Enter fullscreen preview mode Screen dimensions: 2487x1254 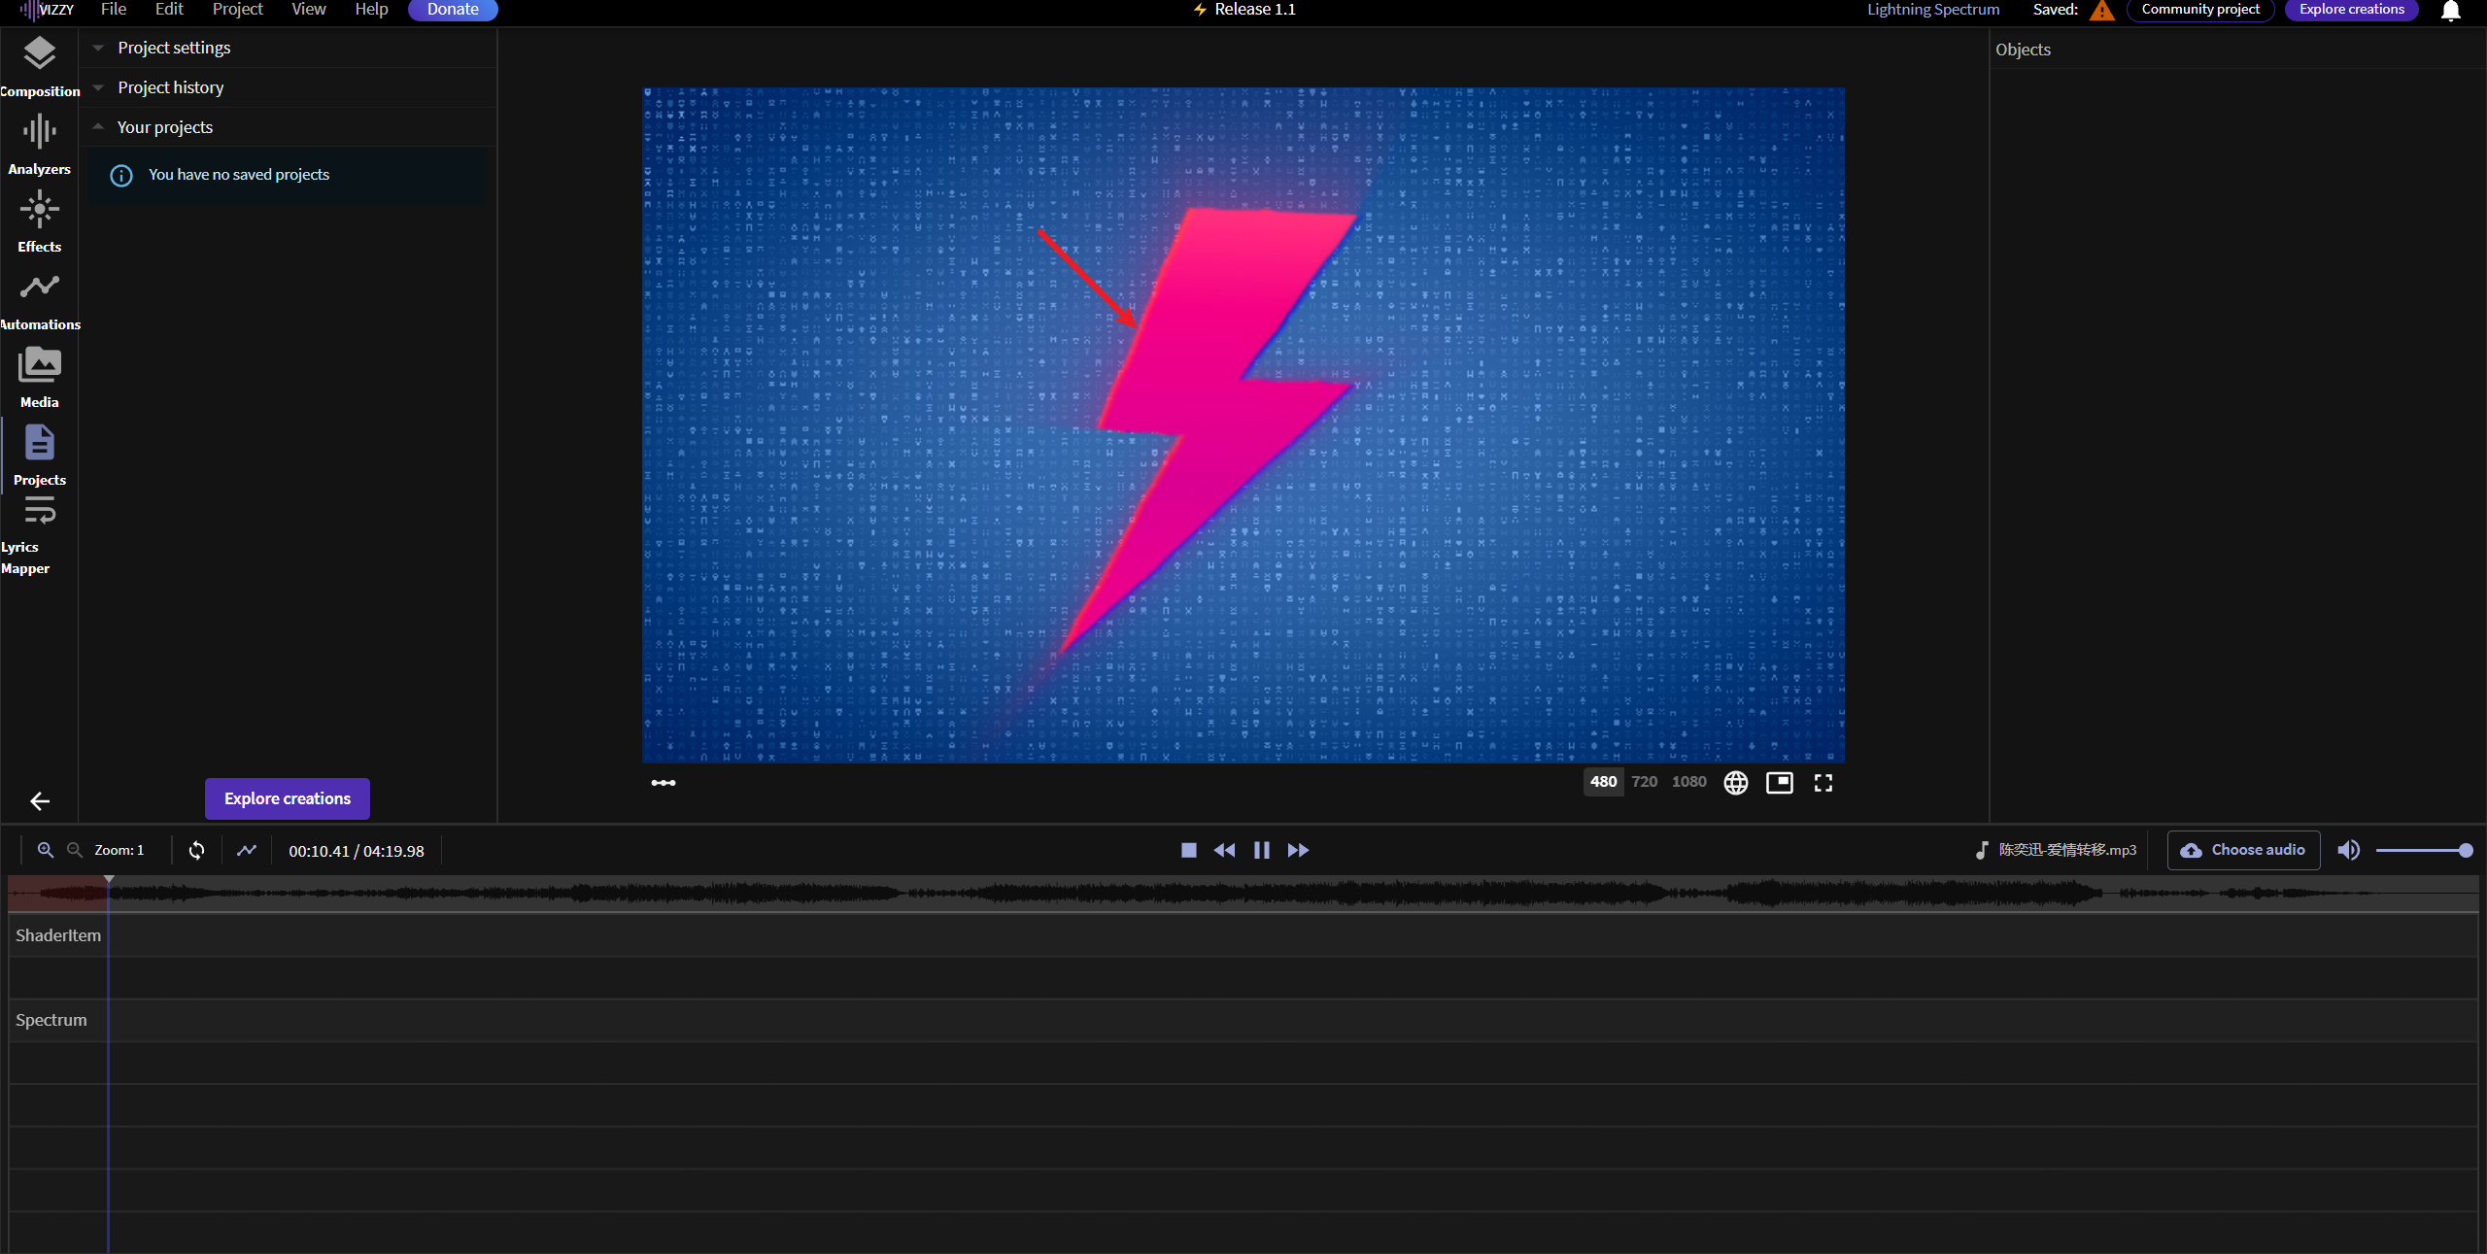[1823, 783]
